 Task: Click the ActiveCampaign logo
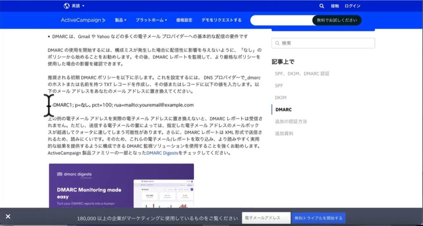pyautogui.click(x=83, y=20)
